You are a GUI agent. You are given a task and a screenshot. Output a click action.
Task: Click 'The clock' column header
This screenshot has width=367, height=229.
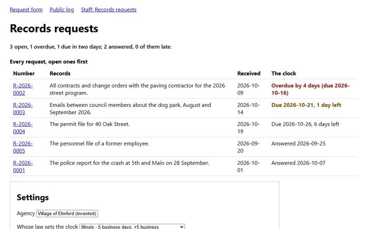[x=284, y=73]
